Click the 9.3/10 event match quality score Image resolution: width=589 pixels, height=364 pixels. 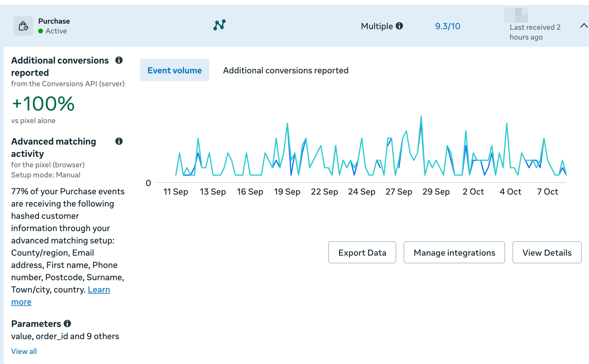(448, 26)
